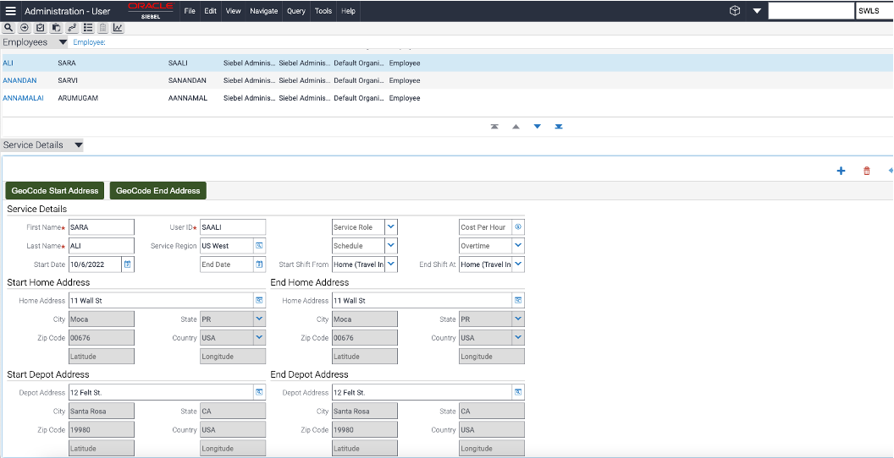Open the hamburger navigation menu
The image size is (894, 458).
[x=11, y=11]
